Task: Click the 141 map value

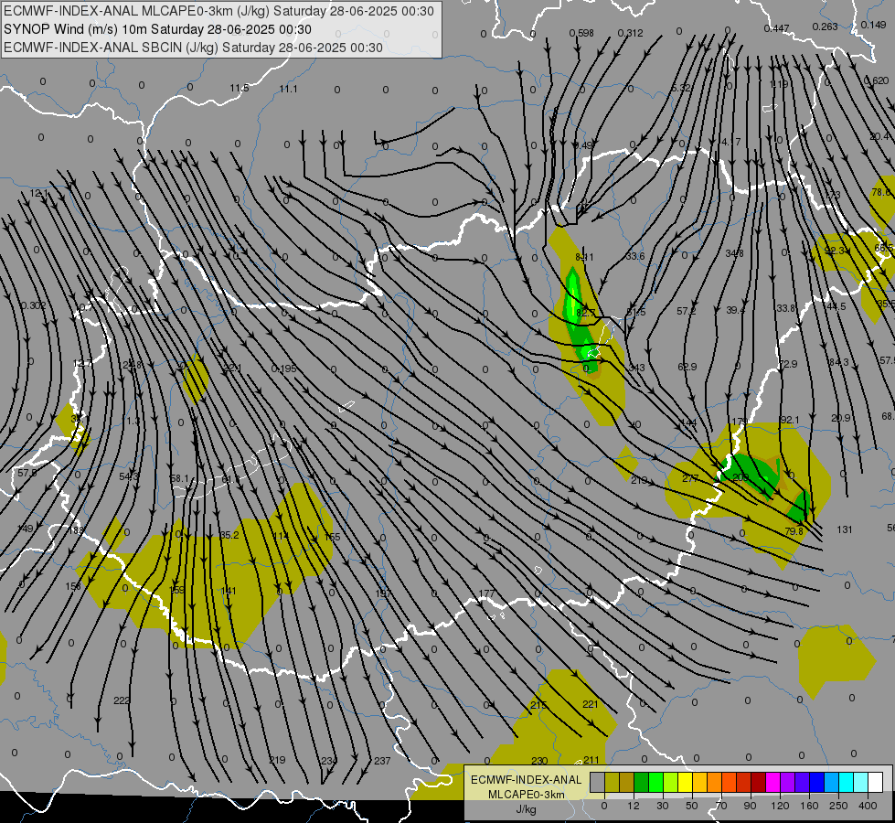Action: [x=228, y=591]
